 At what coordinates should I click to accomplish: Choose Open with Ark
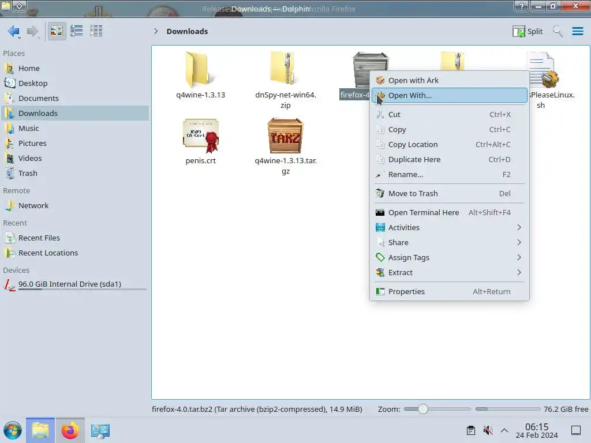[x=449, y=81]
